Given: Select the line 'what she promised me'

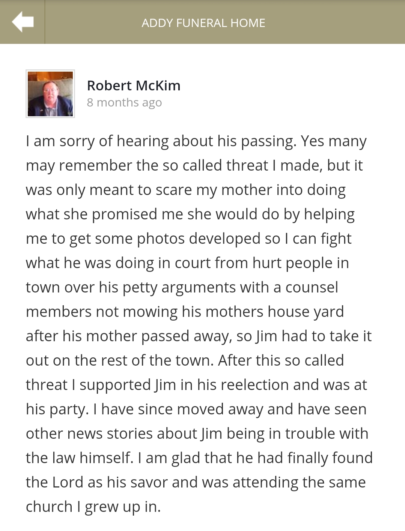Looking at the screenshot, I should coord(190,214).
